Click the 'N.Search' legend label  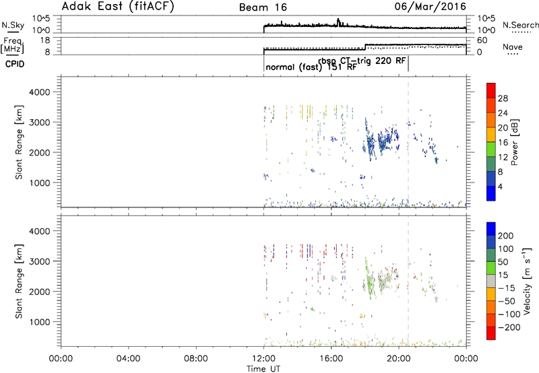520,25
